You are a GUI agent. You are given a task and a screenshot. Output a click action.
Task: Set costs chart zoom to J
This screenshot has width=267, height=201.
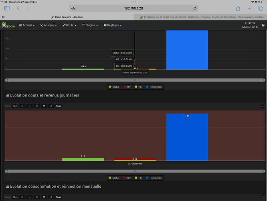(x=29, y=106)
